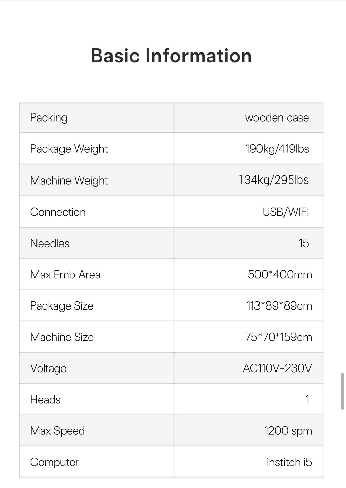The width and height of the screenshot is (346, 488).
Task: Click the Heads row label
Action: (45, 400)
